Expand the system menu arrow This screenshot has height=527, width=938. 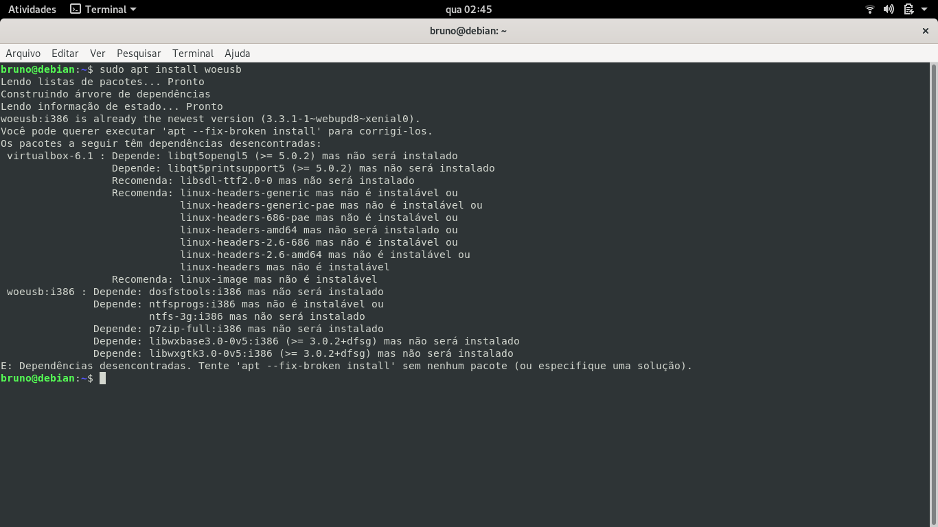tap(924, 10)
